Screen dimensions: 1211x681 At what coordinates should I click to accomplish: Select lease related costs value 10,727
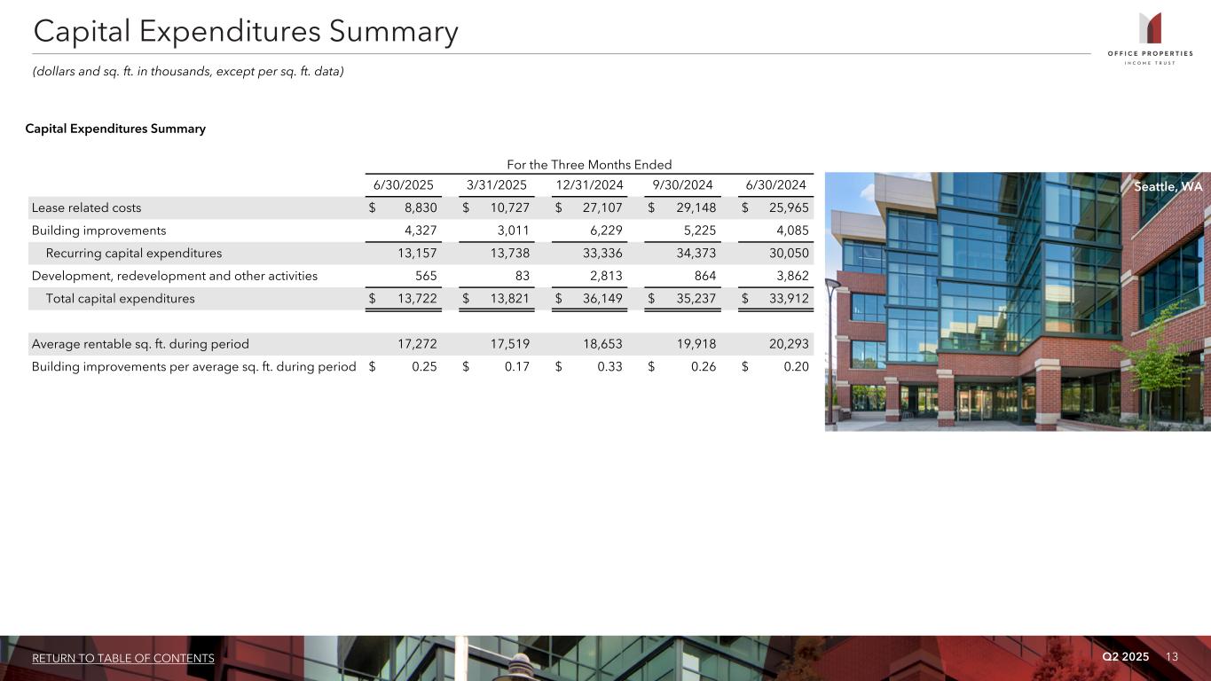(508, 207)
